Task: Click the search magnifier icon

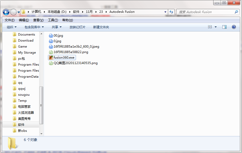Action: [x=236, y=12]
